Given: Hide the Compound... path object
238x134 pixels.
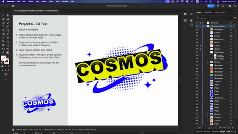Looking at the screenshot, I should click(197, 98).
